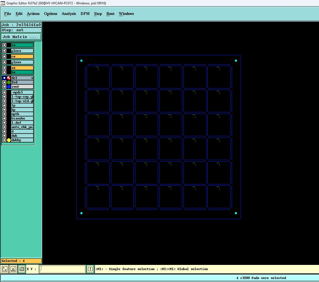Open the File menu
This screenshot has height=282, width=319.
[x=8, y=14]
